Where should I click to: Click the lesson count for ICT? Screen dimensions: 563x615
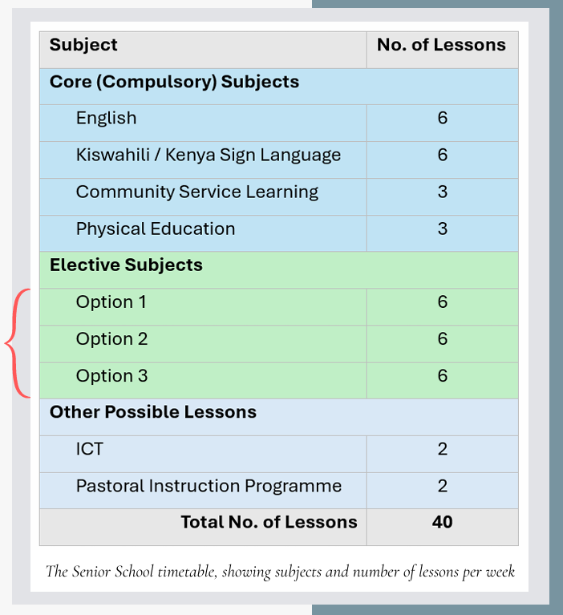tap(442, 449)
